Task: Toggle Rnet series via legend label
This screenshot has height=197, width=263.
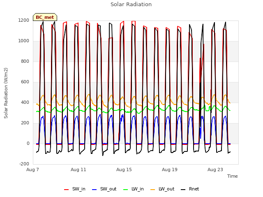Action: pyautogui.click(x=194, y=189)
